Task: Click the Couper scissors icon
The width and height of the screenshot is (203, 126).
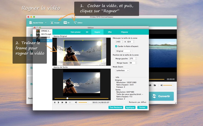Action: click(52, 23)
